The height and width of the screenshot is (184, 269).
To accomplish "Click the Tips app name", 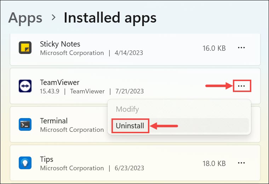I will click(x=47, y=159).
